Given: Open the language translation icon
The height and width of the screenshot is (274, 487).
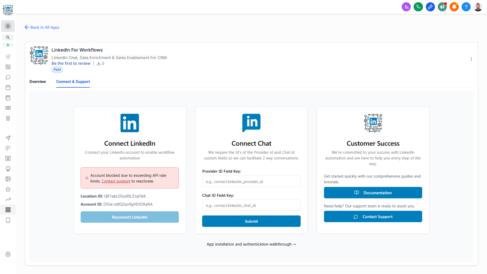Looking at the screenshot, I should click(x=406, y=7).
